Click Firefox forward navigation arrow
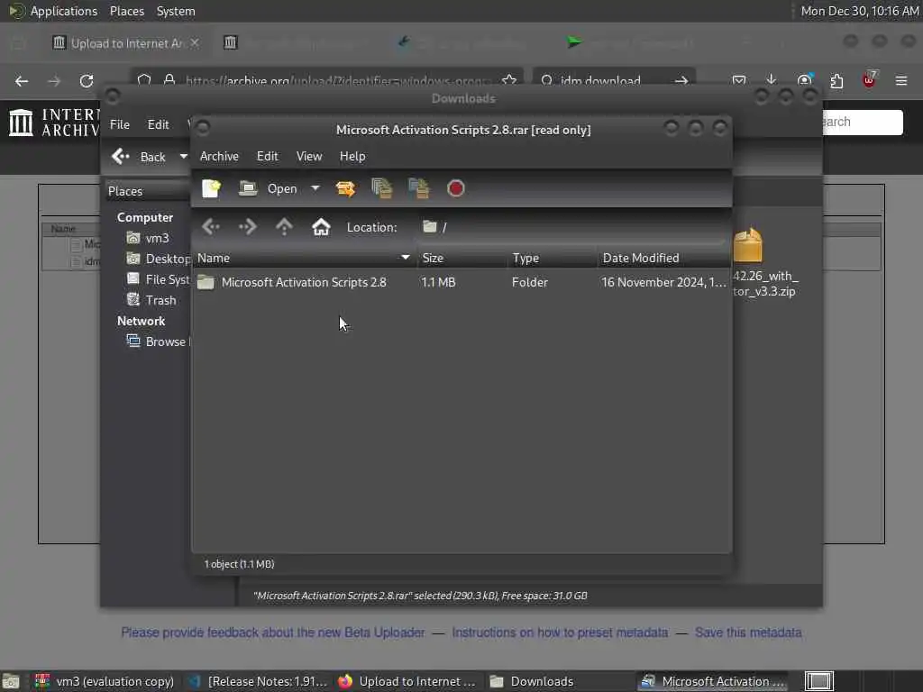The height and width of the screenshot is (692, 923). click(54, 80)
